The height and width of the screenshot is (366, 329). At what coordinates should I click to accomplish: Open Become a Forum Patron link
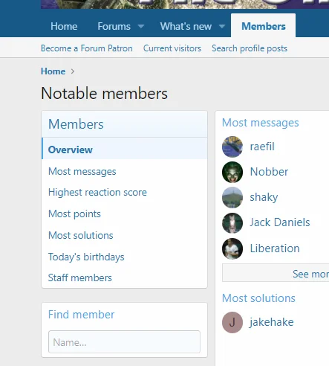coord(87,48)
